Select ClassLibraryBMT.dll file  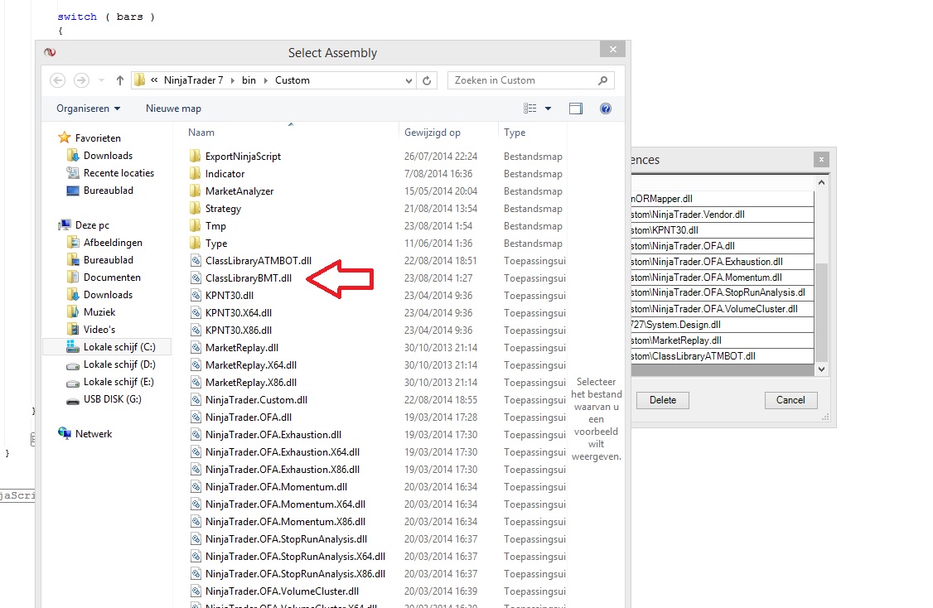(248, 277)
